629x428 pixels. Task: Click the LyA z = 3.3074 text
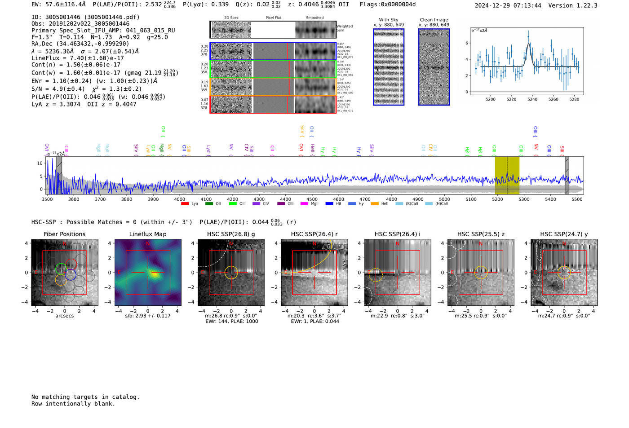tap(56, 104)
